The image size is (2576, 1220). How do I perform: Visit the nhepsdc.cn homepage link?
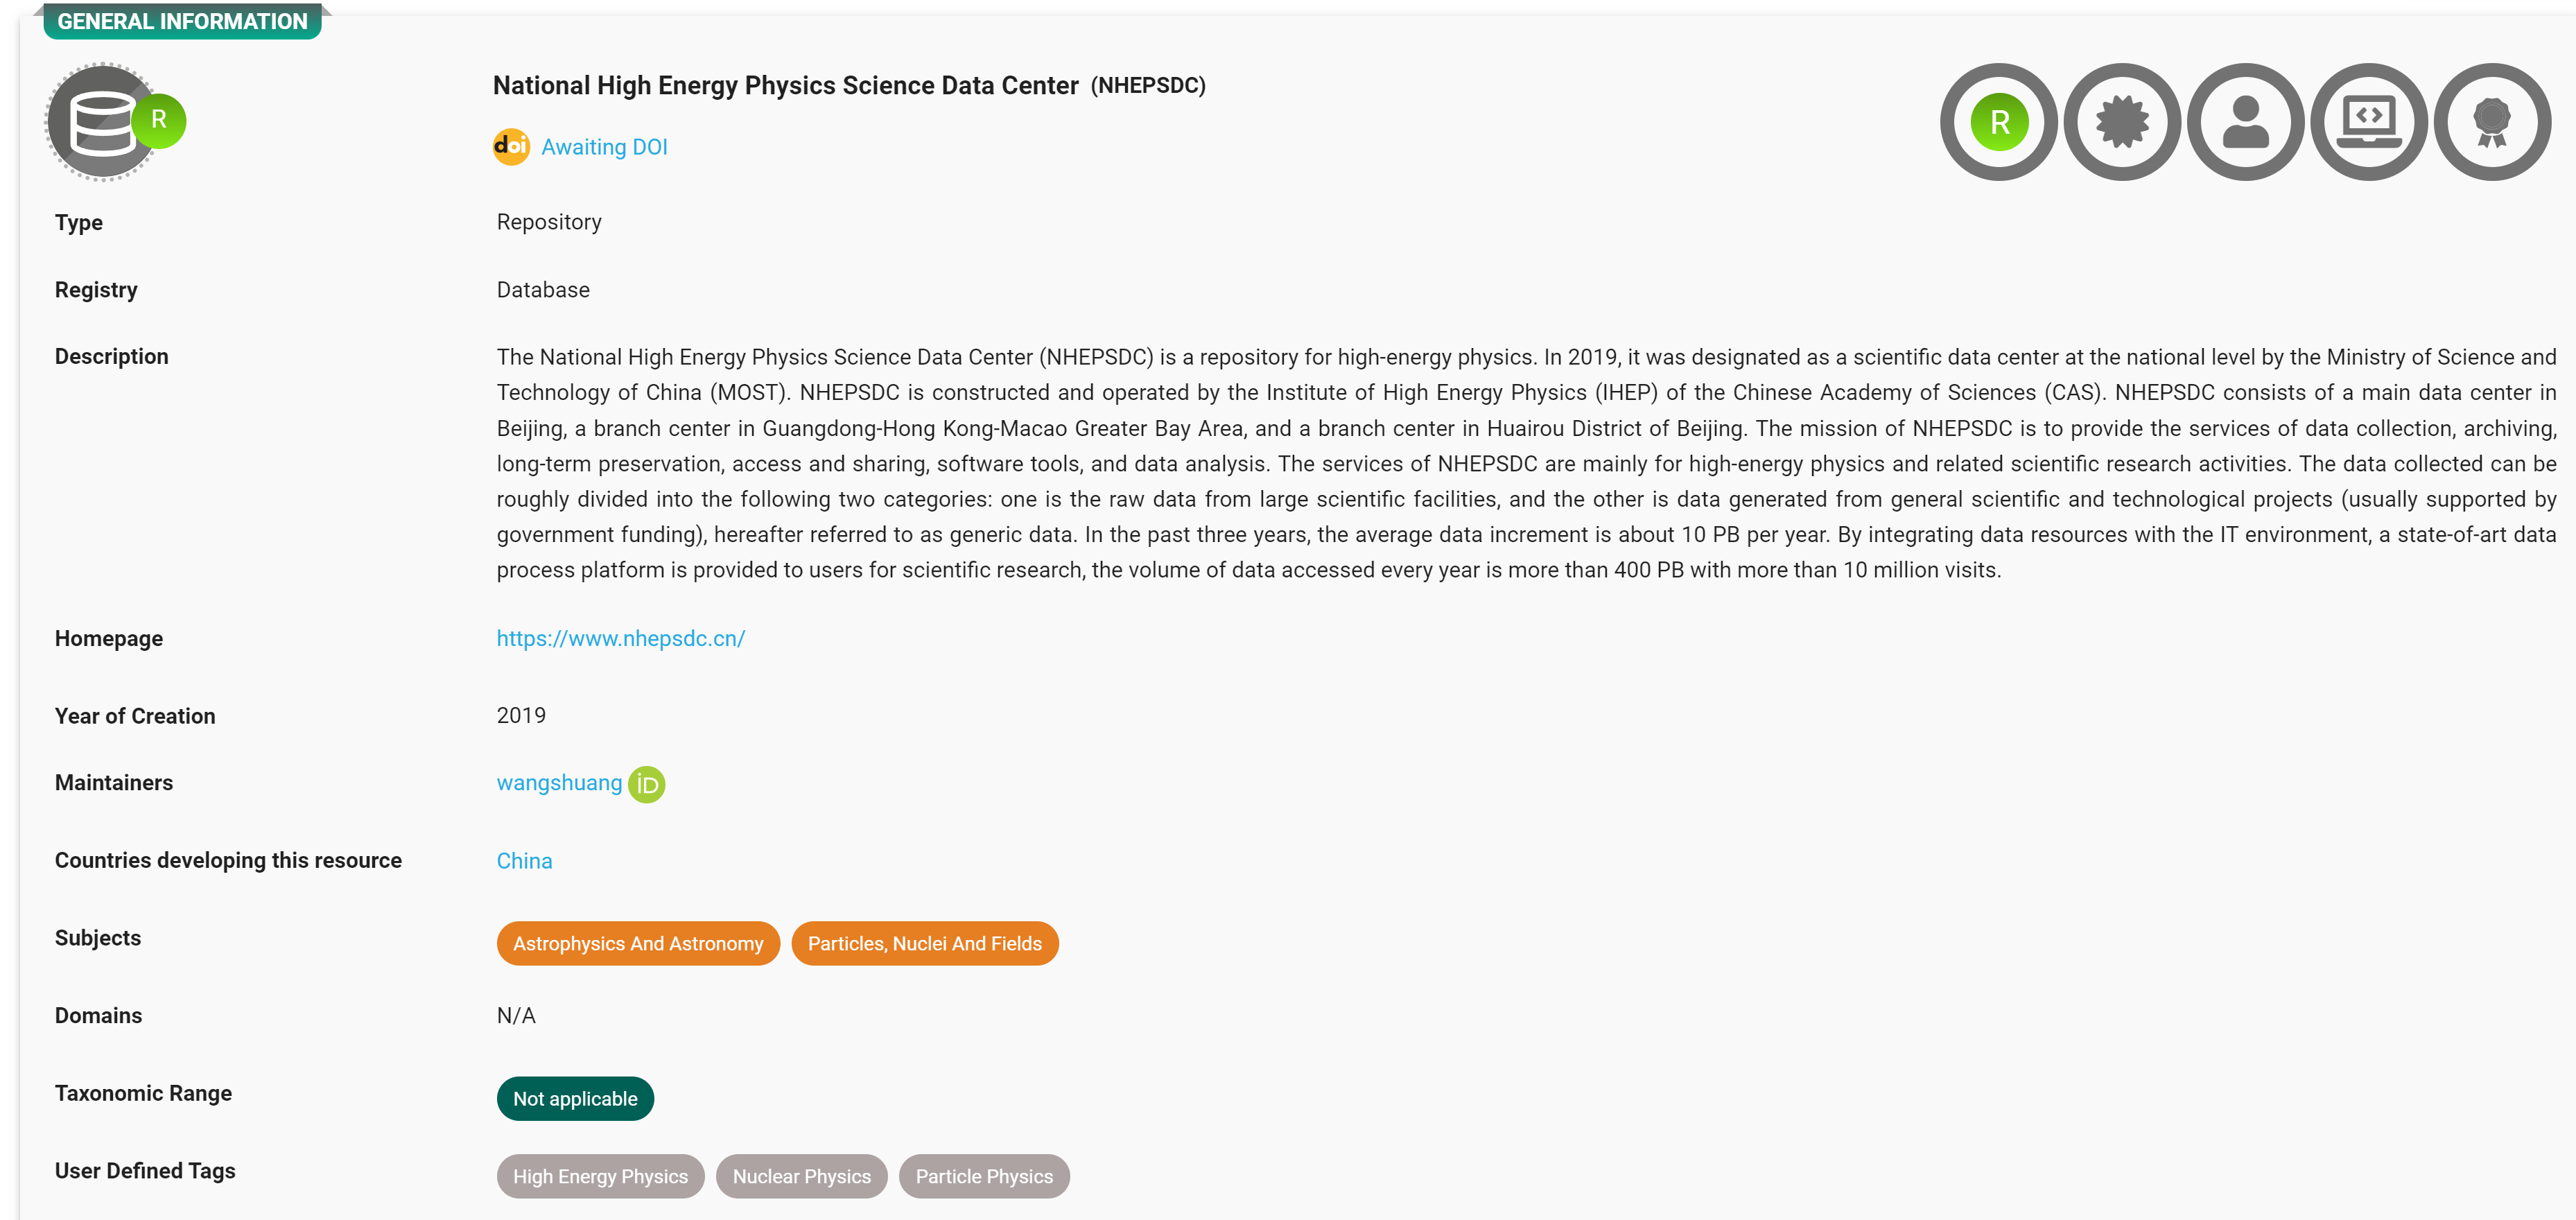(620, 638)
